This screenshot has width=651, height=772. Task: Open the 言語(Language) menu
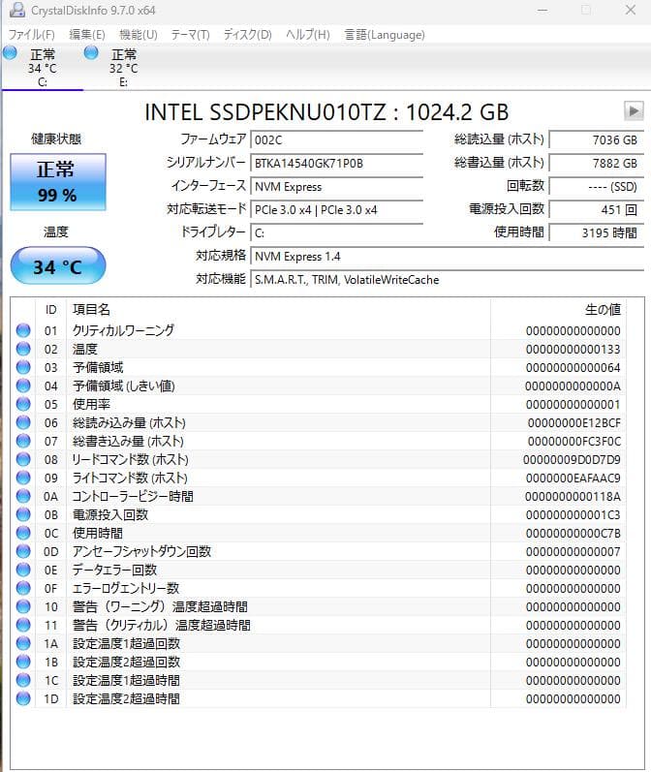pos(384,35)
